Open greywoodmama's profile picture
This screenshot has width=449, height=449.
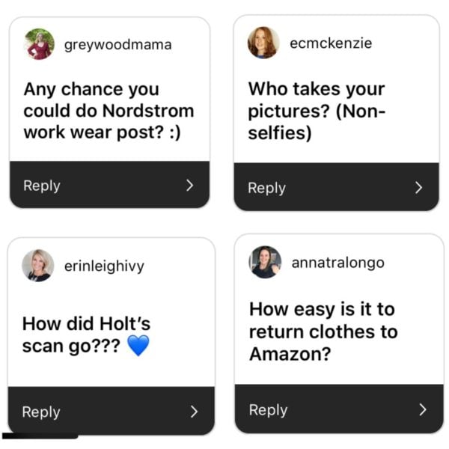pyautogui.click(x=40, y=44)
